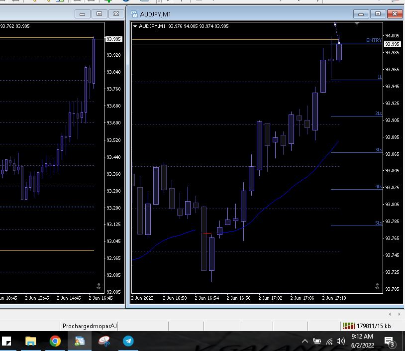Screen dimensions: 405x351
Task: Click the 2 Jun 17:10 time label on M1 chart
Action: pyautogui.click(x=334, y=298)
